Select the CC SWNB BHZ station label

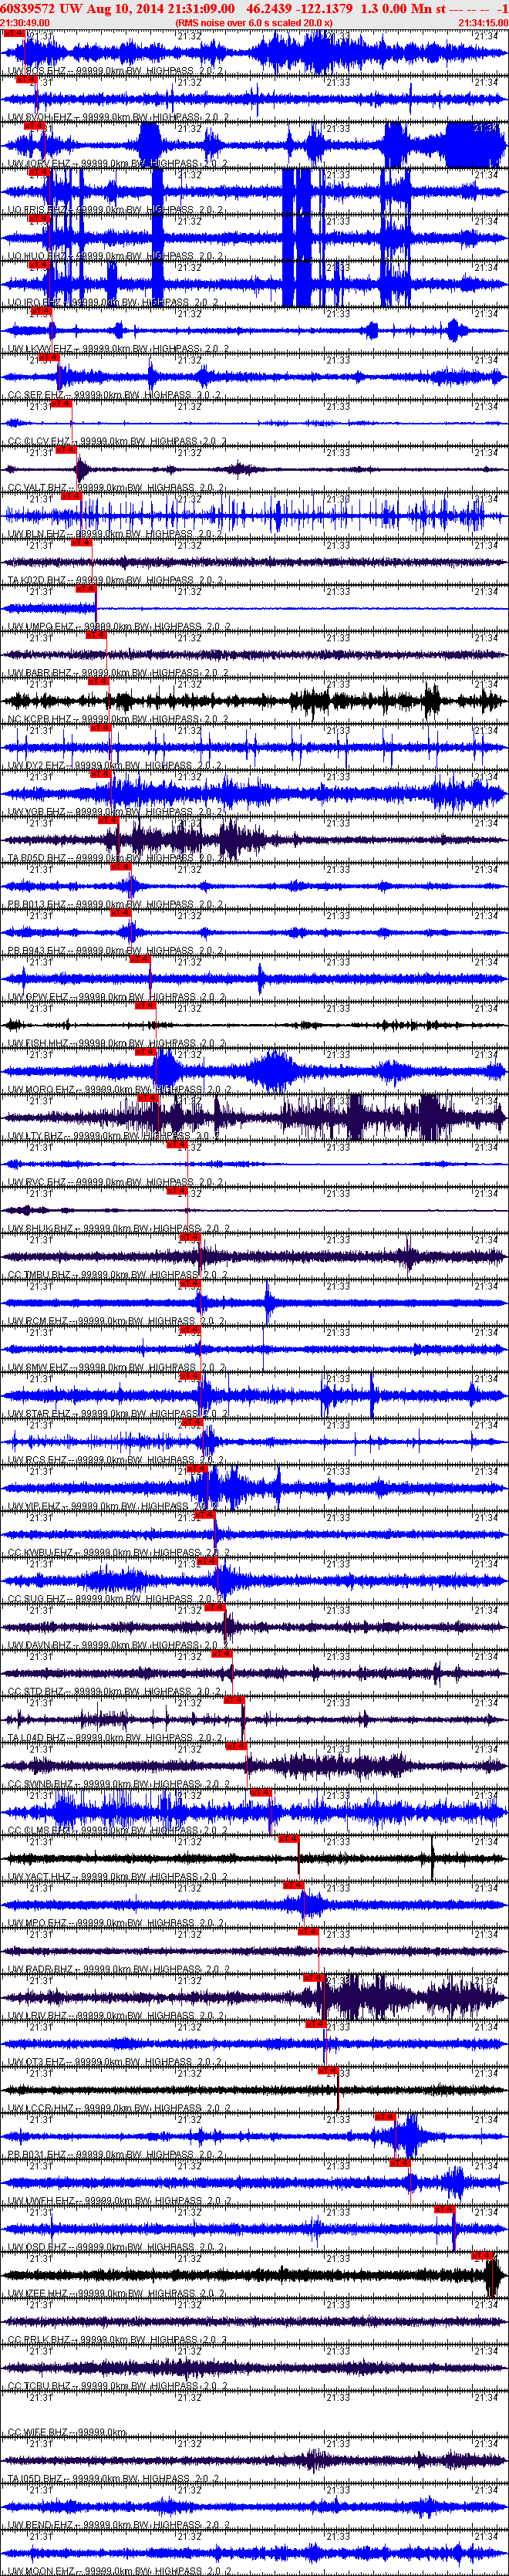point(118,1784)
